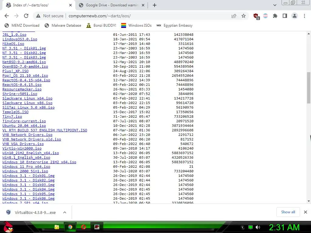Share this page using share icon
Screen dimensions: 311x233
click(x=234, y=16)
